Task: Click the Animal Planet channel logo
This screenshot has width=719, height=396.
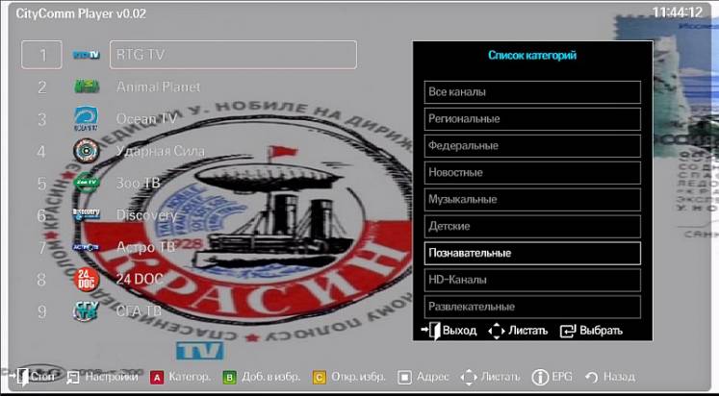Action: (87, 87)
